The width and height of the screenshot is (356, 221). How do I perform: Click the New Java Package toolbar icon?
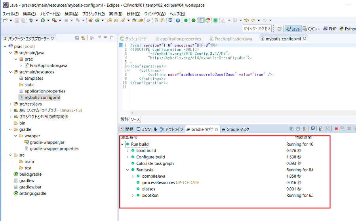(90, 20)
